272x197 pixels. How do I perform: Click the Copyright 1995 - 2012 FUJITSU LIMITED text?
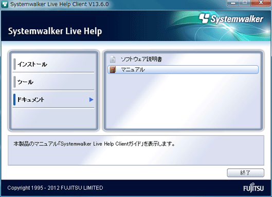point(55,188)
